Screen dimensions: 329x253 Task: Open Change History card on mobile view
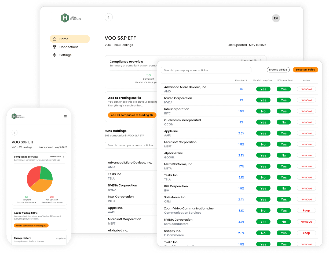39,239
